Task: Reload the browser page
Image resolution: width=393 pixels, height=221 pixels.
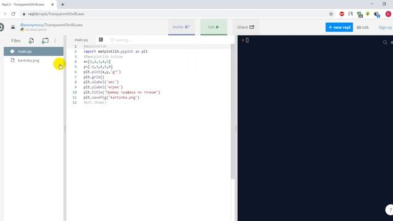Action: click(x=14, y=14)
